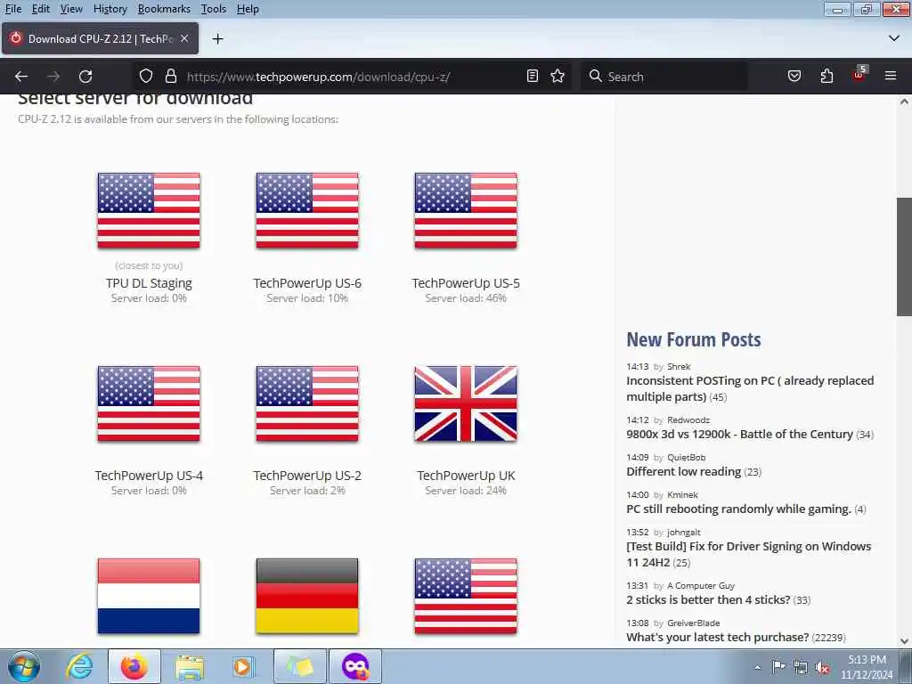Open Different low reading forum post
The height and width of the screenshot is (684, 912).
[x=683, y=472]
